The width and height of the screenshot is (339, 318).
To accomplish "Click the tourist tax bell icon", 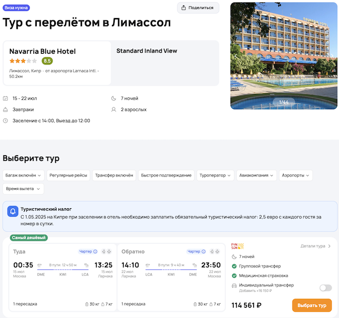I will (x=13, y=212).
